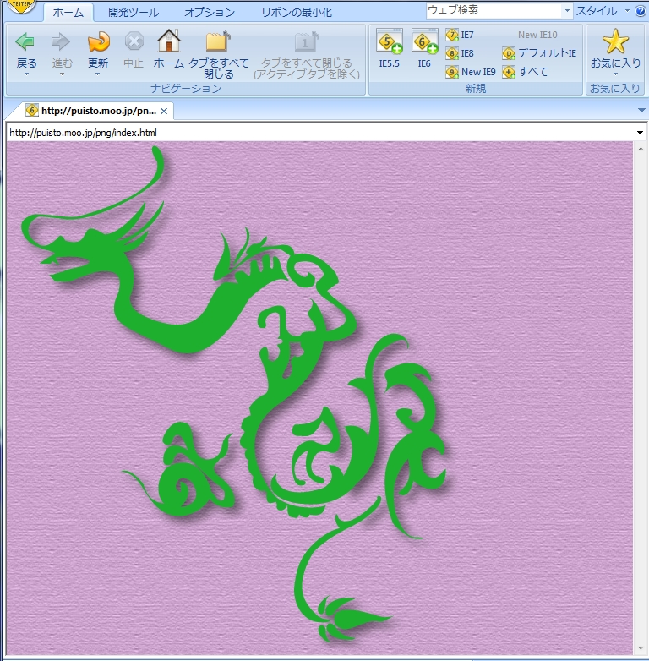
Task: Click the blue Help question icon
Action: pos(641,11)
